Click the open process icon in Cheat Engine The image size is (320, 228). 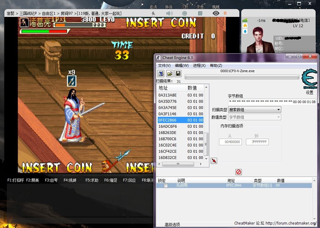[x=161, y=74]
